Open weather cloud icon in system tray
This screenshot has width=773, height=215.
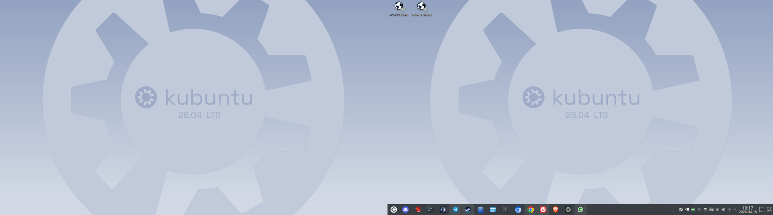coord(699,210)
